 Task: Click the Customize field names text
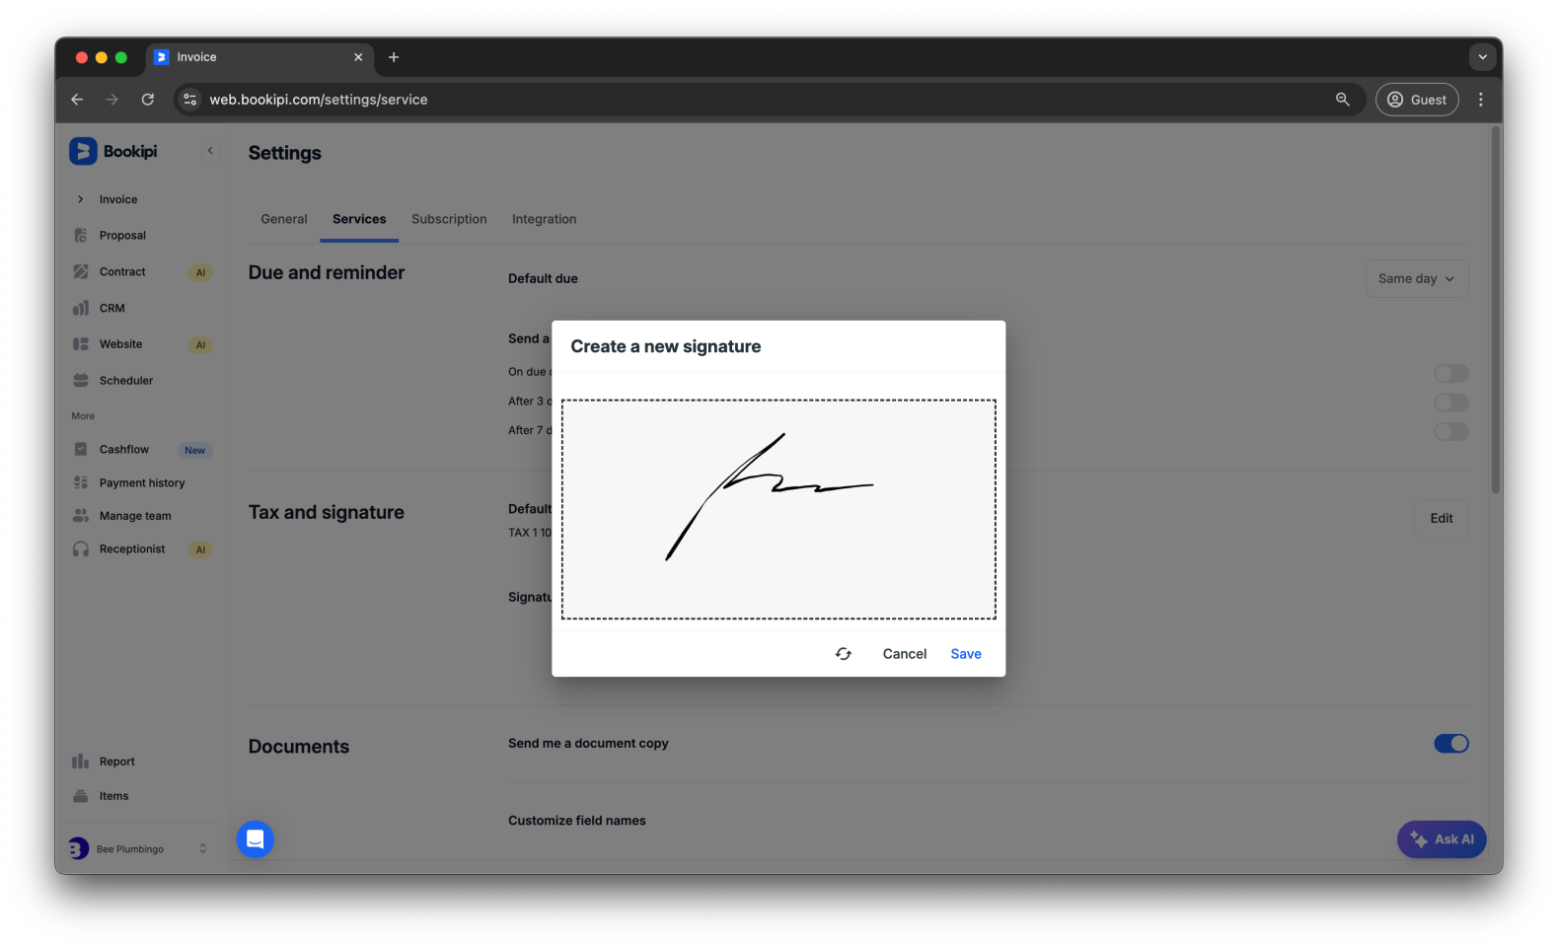pyautogui.click(x=577, y=821)
